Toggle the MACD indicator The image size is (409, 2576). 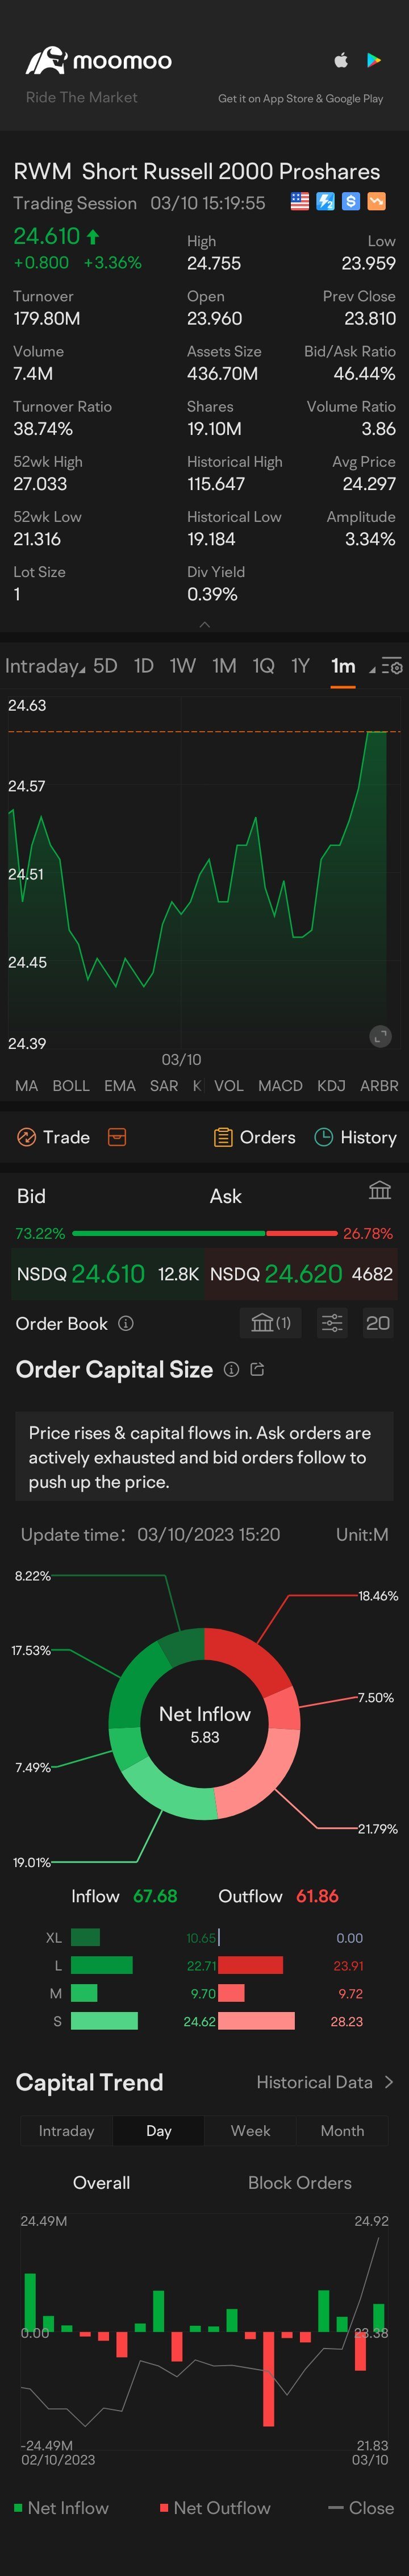[280, 1086]
